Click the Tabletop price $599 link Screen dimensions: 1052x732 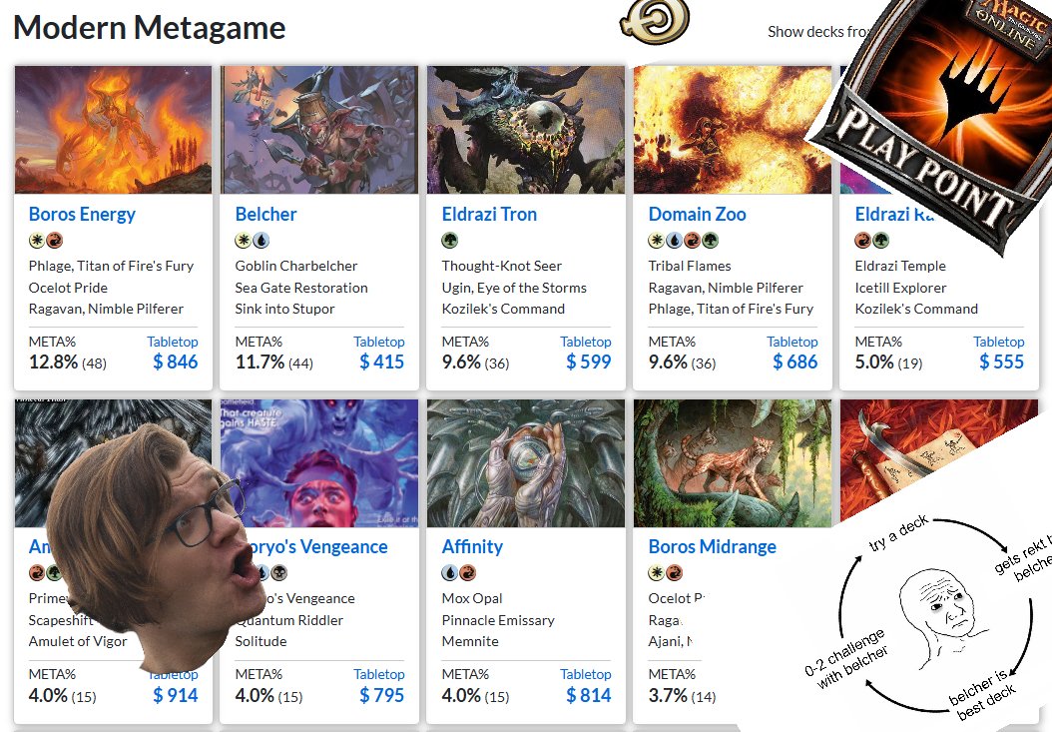pyautogui.click(x=589, y=362)
